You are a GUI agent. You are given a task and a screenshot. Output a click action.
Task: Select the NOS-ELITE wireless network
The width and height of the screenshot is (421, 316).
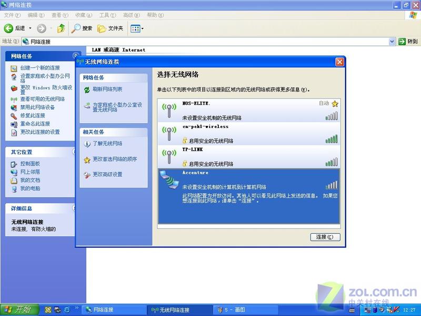tap(249, 111)
